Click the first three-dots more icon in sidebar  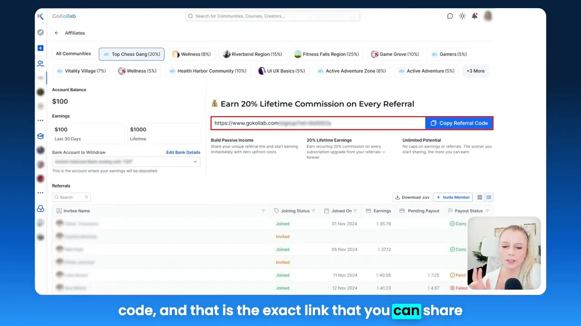point(40,120)
